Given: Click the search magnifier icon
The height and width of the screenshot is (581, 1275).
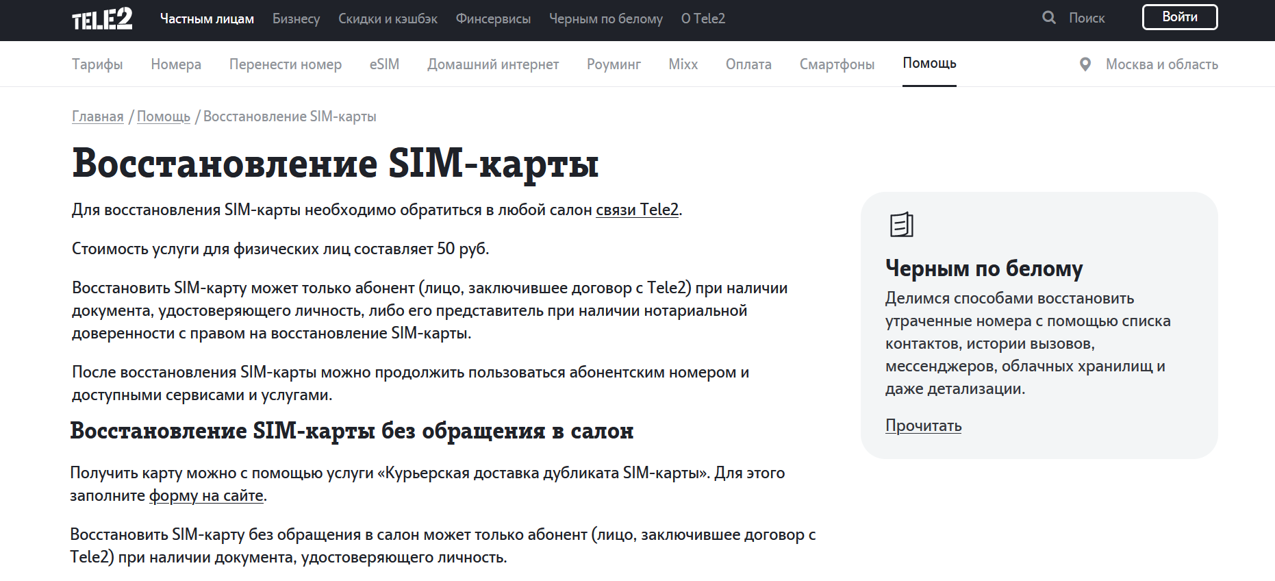Looking at the screenshot, I should pyautogui.click(x=1049, y=18).
